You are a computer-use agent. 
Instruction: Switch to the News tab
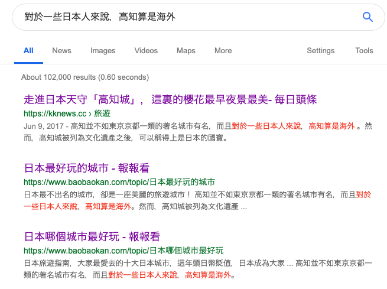[x=61, y=51]
